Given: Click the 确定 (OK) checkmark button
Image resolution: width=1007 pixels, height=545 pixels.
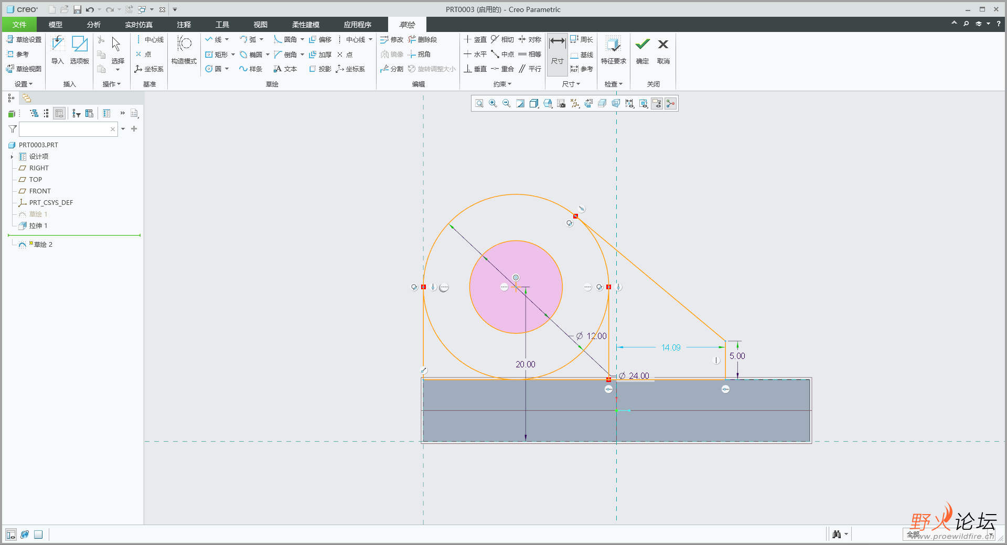Looking at the screenshot, I should point(642,51).
